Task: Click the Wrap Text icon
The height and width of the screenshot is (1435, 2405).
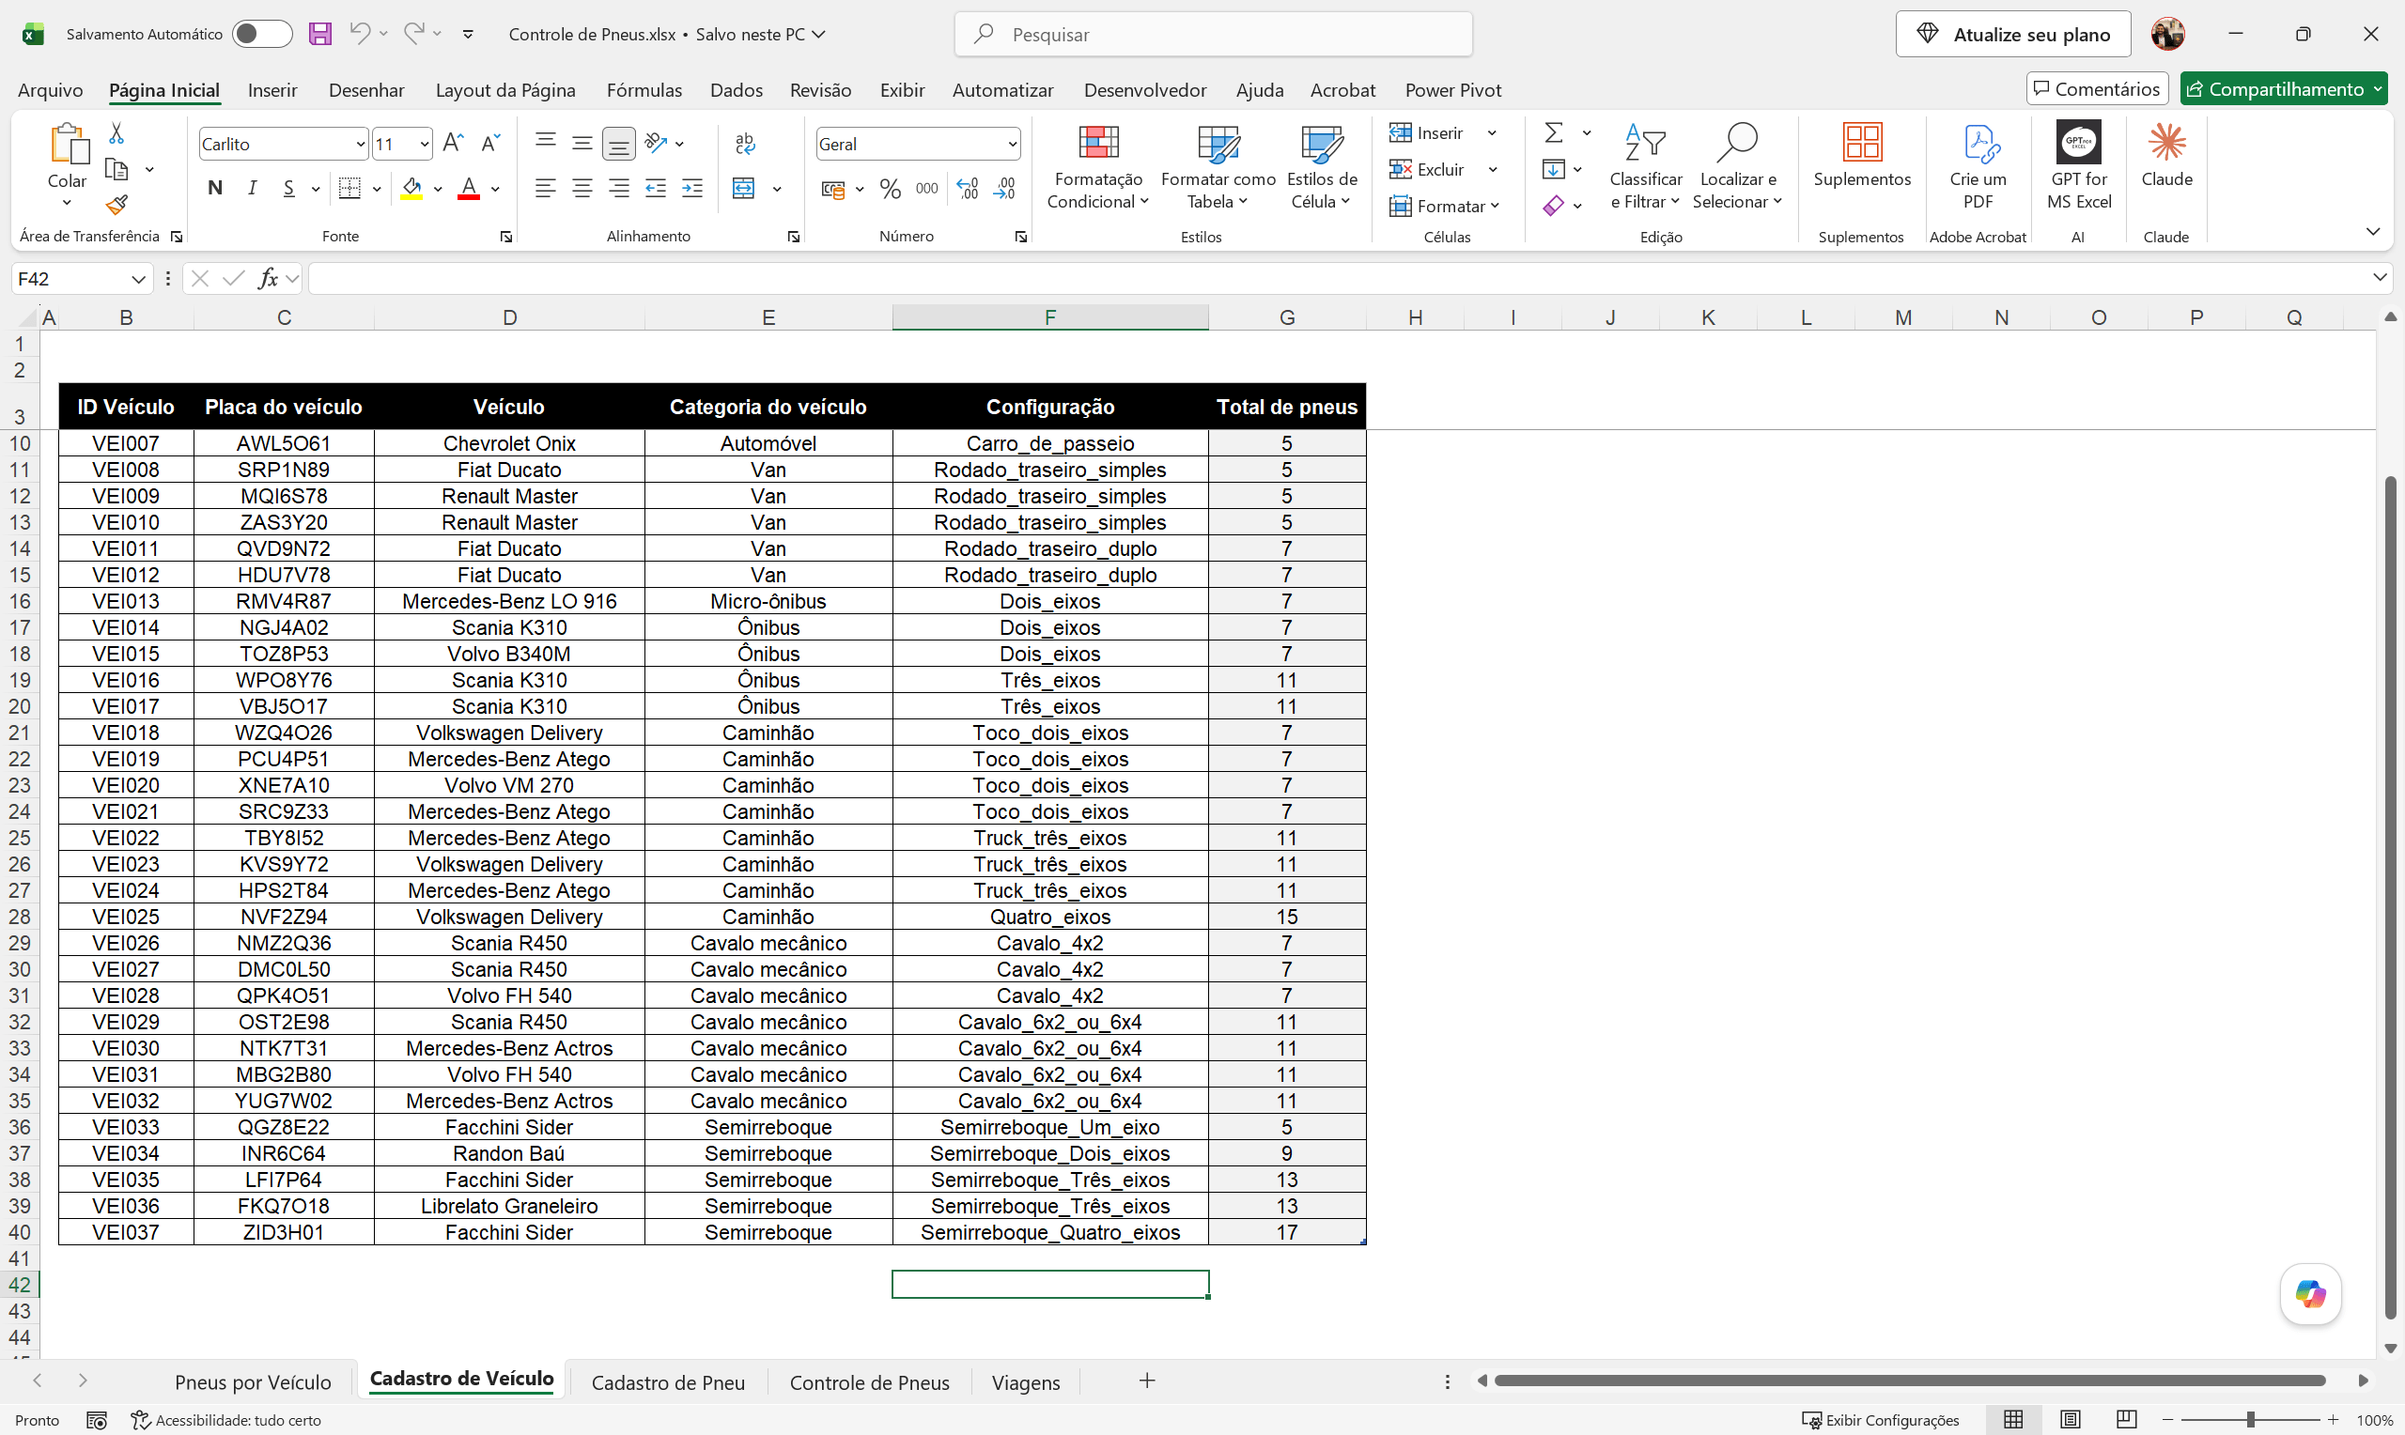Action: (745, 143)
